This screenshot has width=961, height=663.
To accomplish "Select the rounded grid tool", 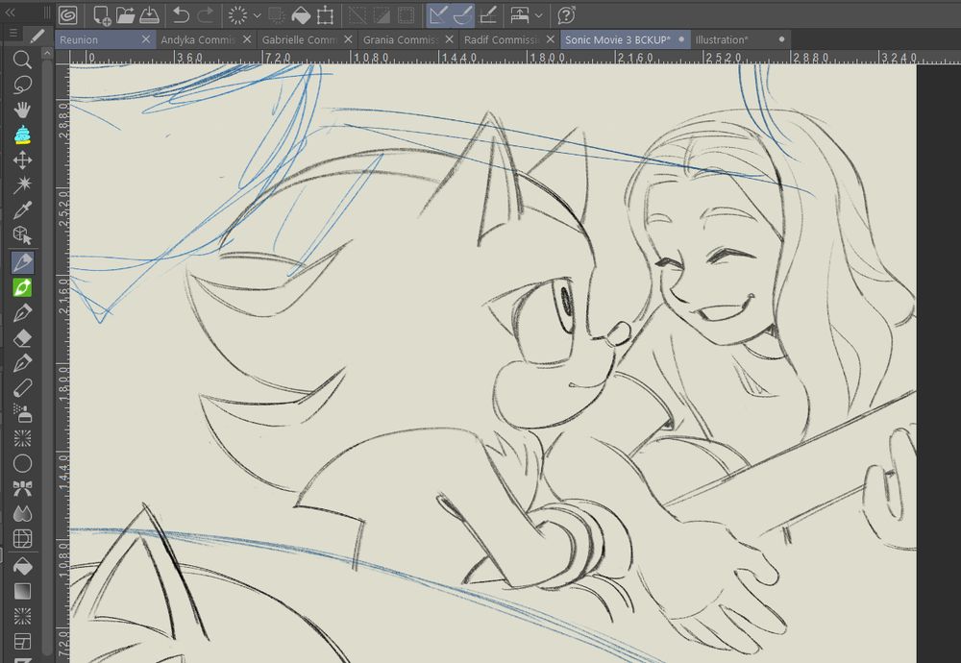I will click(x=23, y=539).
